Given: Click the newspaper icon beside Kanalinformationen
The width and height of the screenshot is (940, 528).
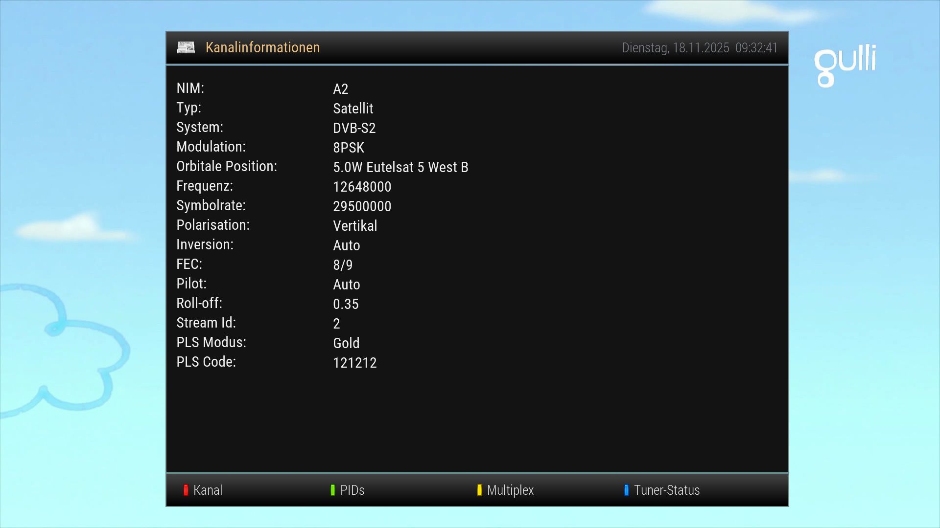Looking at the screenshot, I should [186, 47].
